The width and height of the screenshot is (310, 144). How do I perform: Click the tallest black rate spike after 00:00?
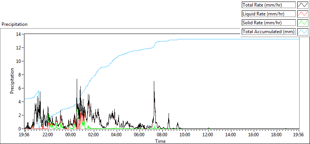click(77, 79)
